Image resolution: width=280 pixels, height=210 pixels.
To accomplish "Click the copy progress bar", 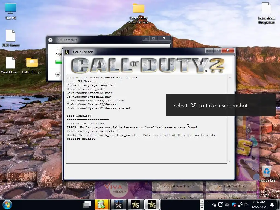I will tap(59, 62).
